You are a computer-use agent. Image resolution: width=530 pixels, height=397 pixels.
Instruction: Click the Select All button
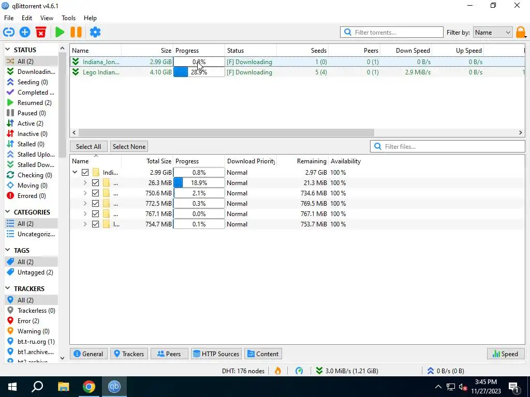[89, 146]
